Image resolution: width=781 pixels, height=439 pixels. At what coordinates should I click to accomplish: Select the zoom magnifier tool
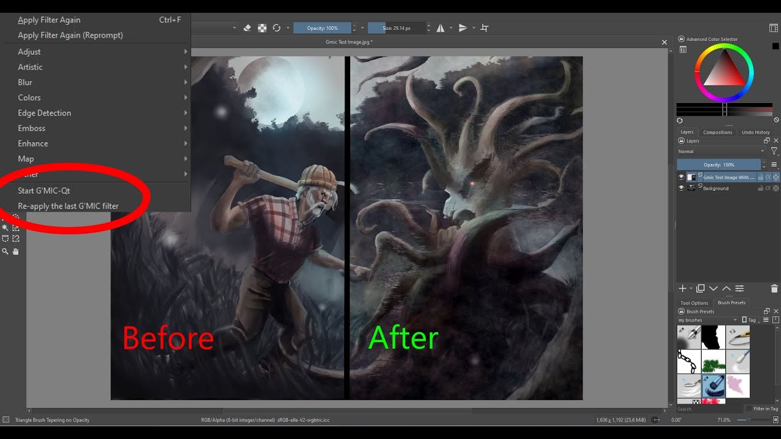[x=5, y=251]
